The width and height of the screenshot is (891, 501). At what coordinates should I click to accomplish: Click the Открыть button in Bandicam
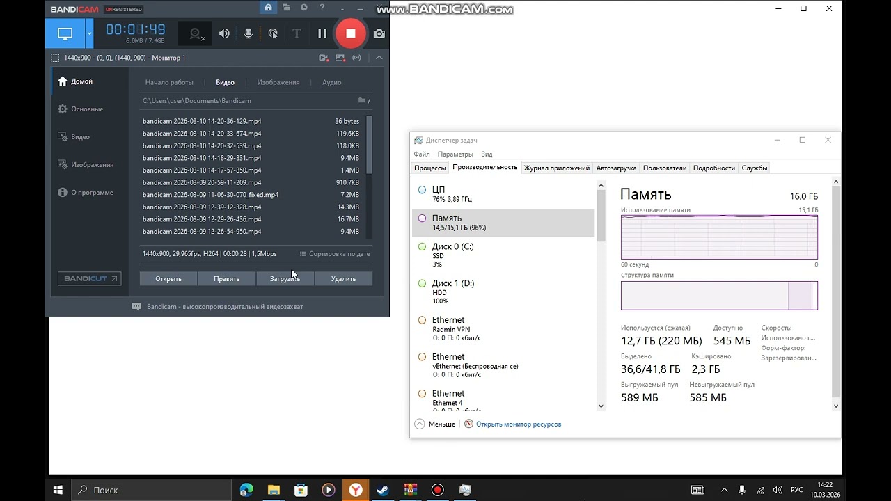(168, 278)
